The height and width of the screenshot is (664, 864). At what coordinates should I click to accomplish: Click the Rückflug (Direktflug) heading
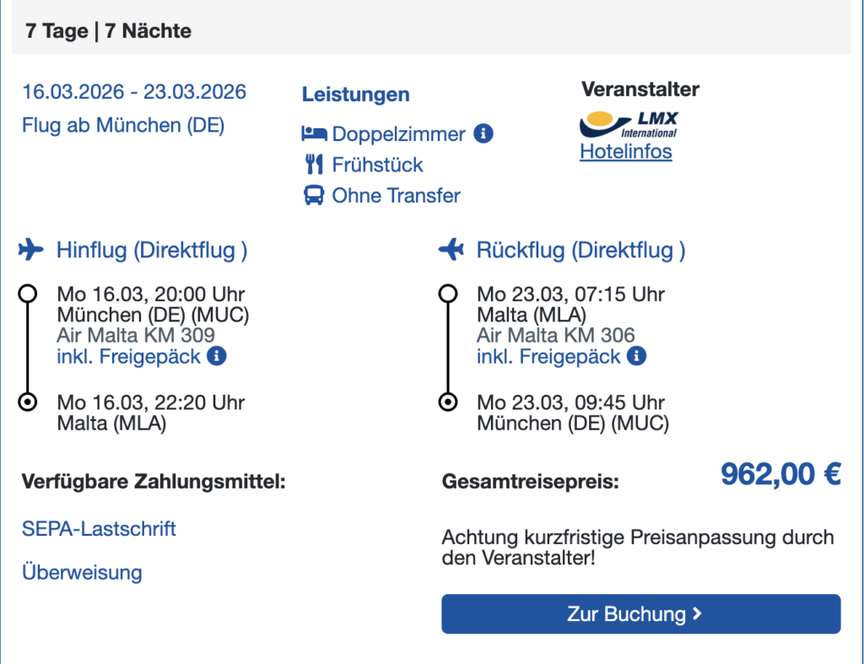(581, 251)
